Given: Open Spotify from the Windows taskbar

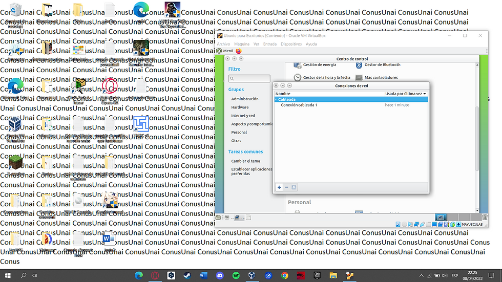Looking at the screenshot, I should coord(236,275).
